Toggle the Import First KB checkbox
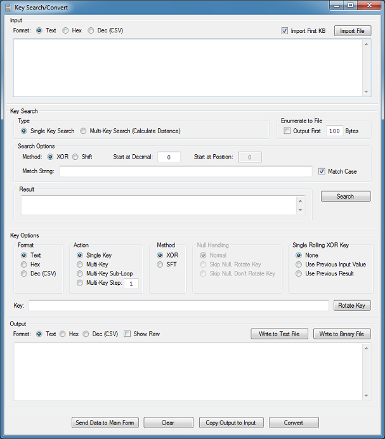385x439 pixels. pyautogui.click(x=285, y=30)
